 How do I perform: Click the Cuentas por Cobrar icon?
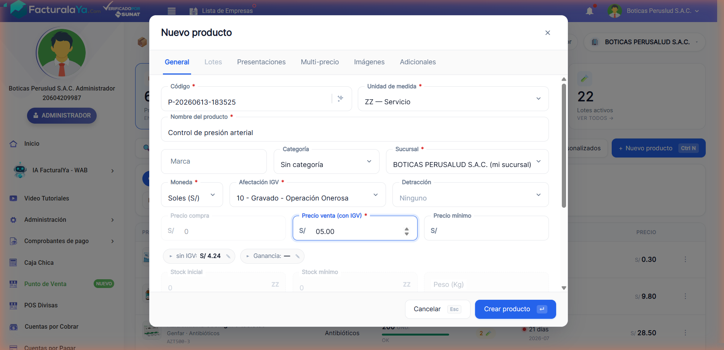coord(13,327)
